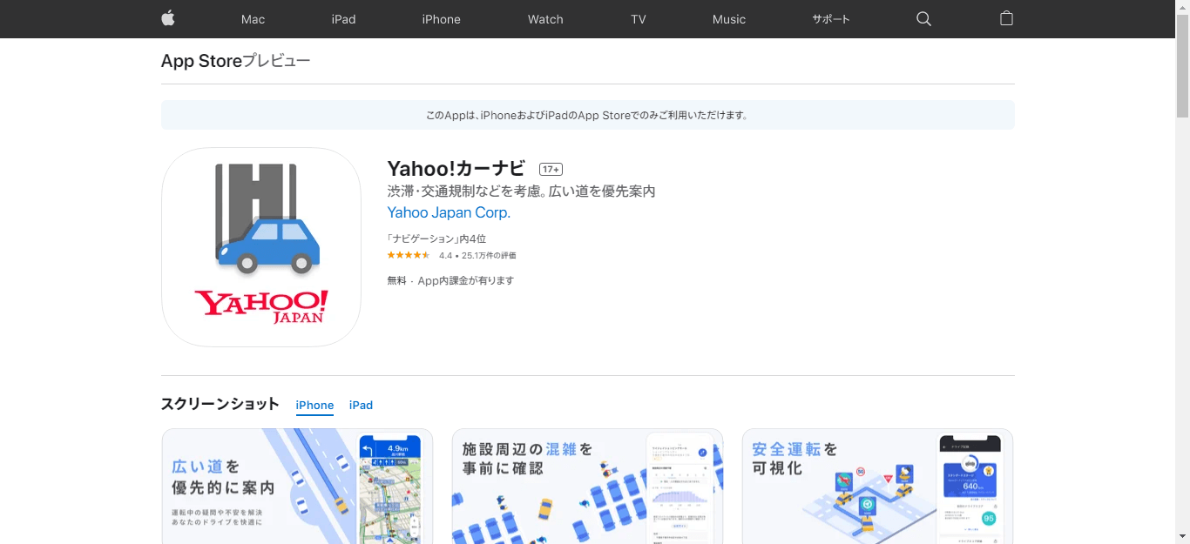Switch to the iPad screenshots tab
Viewport: 1190px width, 544px height.
tap(361, 405)
